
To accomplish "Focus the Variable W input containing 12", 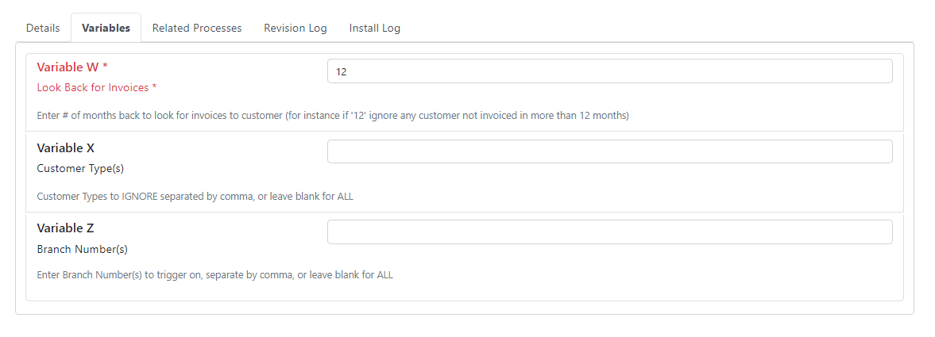I will (609, 71).
